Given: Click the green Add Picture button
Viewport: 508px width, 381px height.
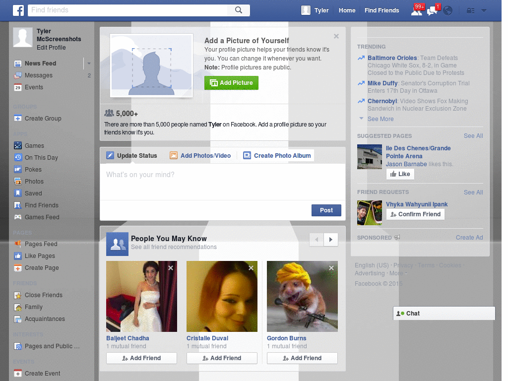Looking at the screenshot, I should click(x=231, y=83).
